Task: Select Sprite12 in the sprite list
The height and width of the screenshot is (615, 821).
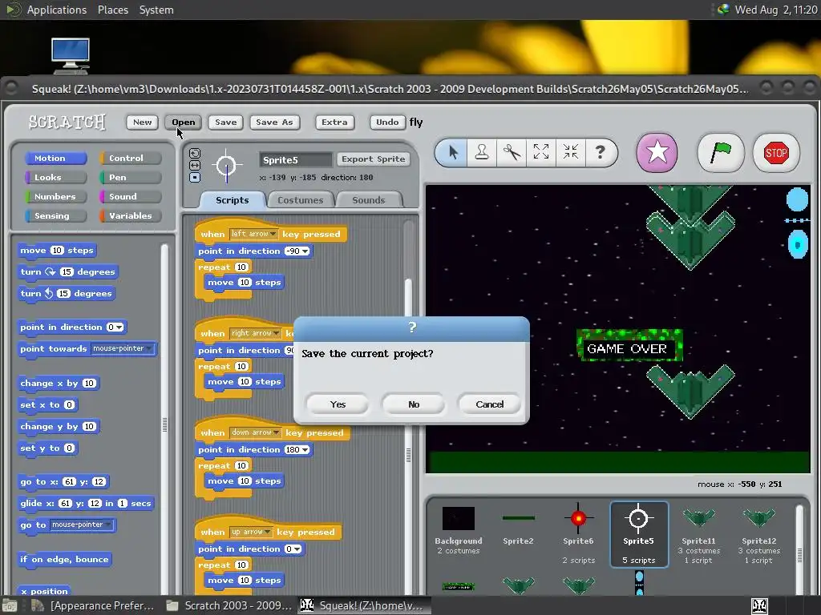Action: point(758,535)
